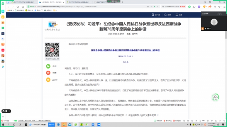Screen dimensions: 227x127
Task: Click the purple extension icon in toolbar
Action: [x=199, y=7]
